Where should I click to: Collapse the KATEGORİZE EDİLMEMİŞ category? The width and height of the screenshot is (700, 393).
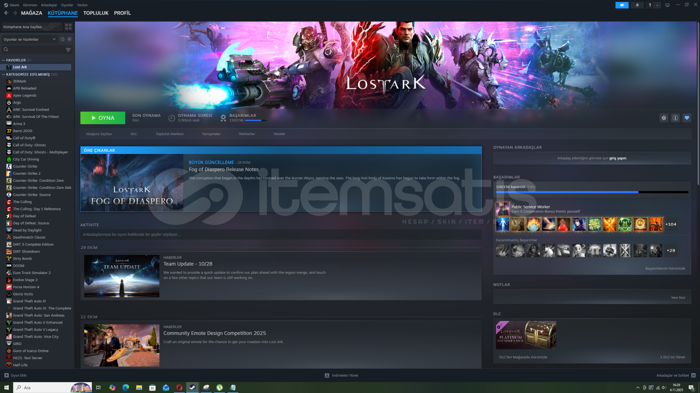(x=4, y=75)
